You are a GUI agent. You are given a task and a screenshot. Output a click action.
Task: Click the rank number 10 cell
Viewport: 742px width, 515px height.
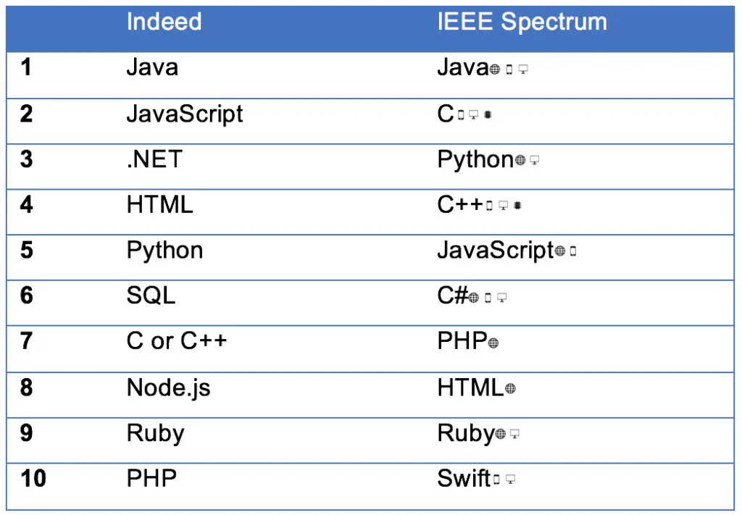(x=33, y=479)
